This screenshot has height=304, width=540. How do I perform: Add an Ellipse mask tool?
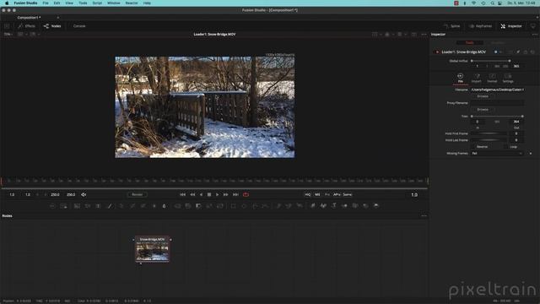(x=244, y=206)
